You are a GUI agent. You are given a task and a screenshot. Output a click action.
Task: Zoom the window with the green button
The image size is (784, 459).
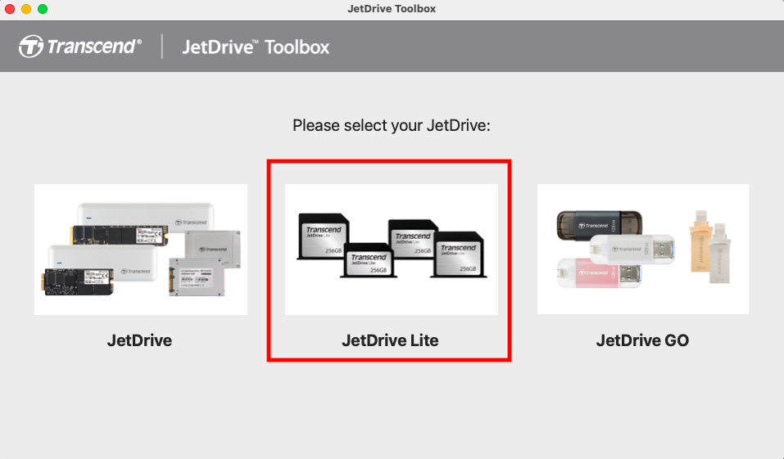[43, 9]
